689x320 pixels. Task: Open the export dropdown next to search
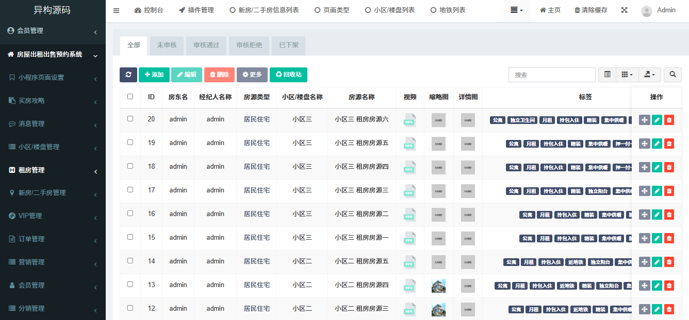point(649,75)
